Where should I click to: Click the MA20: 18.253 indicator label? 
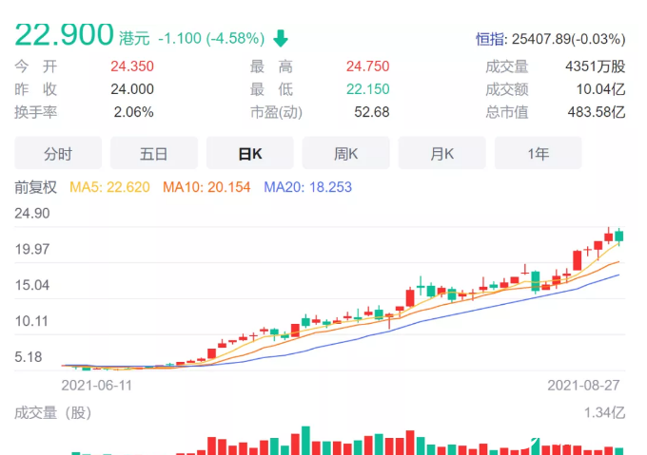pyautogui.click(x=308, y=187)
